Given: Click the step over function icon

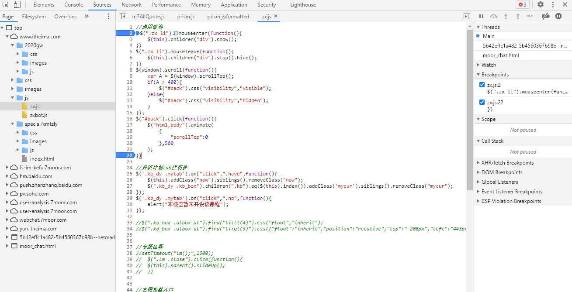Looking at the screenshot, I should pyautogui.click(x=494, y=16).
